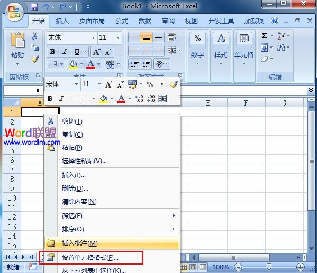Image resolution: width=317 pixels, height=273 pixels.
Task: Apply ribbon yellow fill color
Action: 73,64
